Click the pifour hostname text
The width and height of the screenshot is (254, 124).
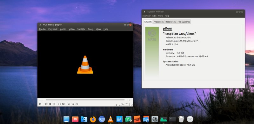tap(168, 29)
